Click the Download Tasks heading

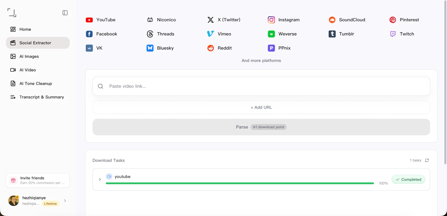(109, 161)
